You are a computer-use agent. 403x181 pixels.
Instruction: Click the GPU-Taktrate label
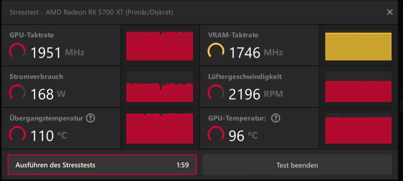(32, 35)
